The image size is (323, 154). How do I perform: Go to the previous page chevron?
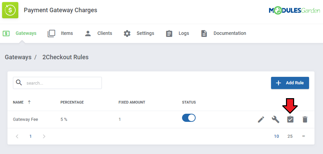point(17,136)
